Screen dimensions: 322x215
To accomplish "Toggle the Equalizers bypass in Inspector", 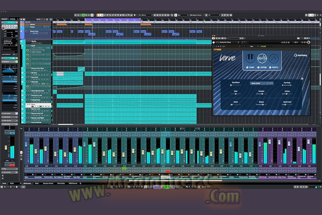I will (x=17, y=62).
